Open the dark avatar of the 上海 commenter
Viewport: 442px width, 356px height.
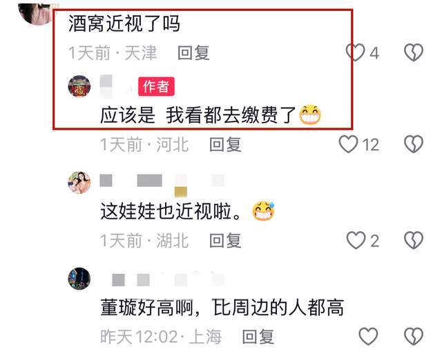pyautogui.click(x=79, y=279)
